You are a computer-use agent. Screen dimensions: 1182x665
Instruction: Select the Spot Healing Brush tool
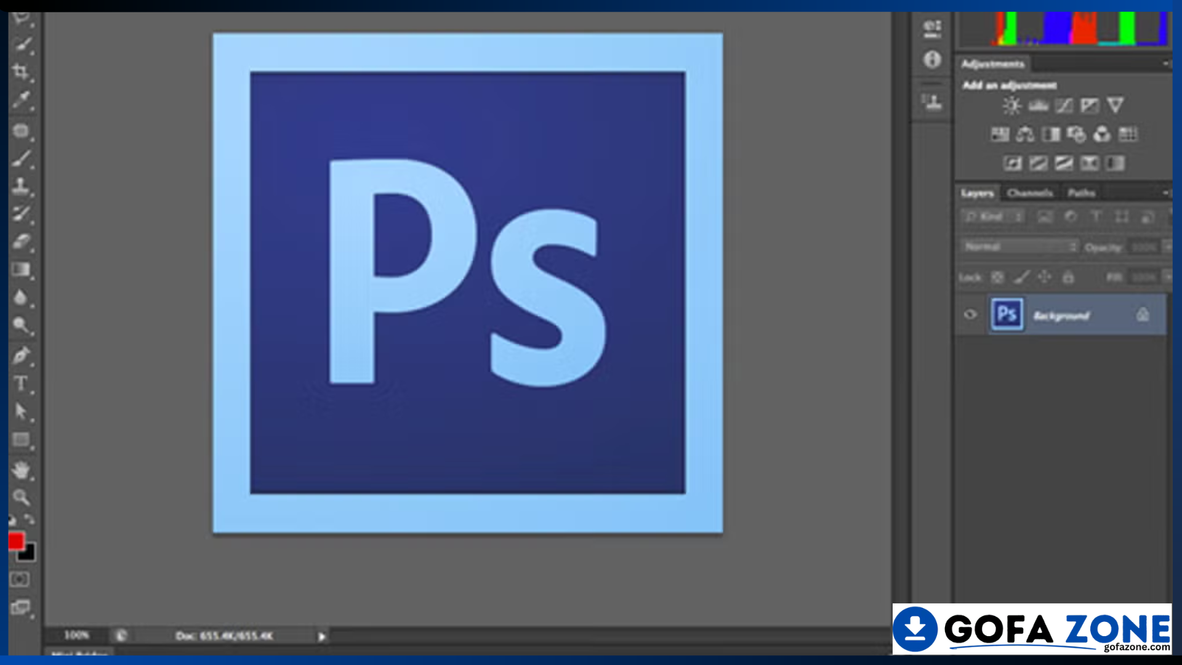coord(21,131)
